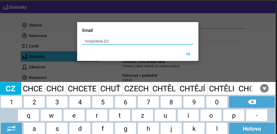This screenshot has height=134, width=277.
Task: Tap the 9 key
Action: coord(194,102)
